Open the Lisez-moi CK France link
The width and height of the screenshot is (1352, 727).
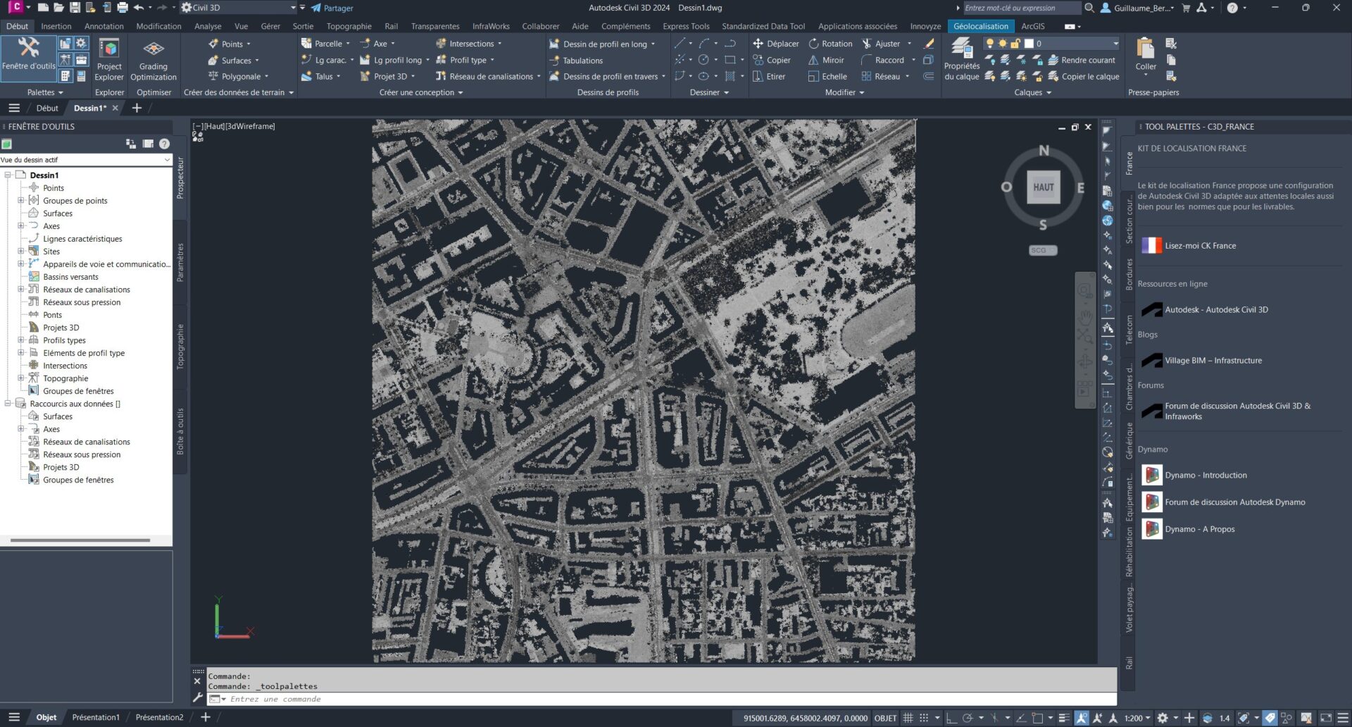click(1200, 245)
